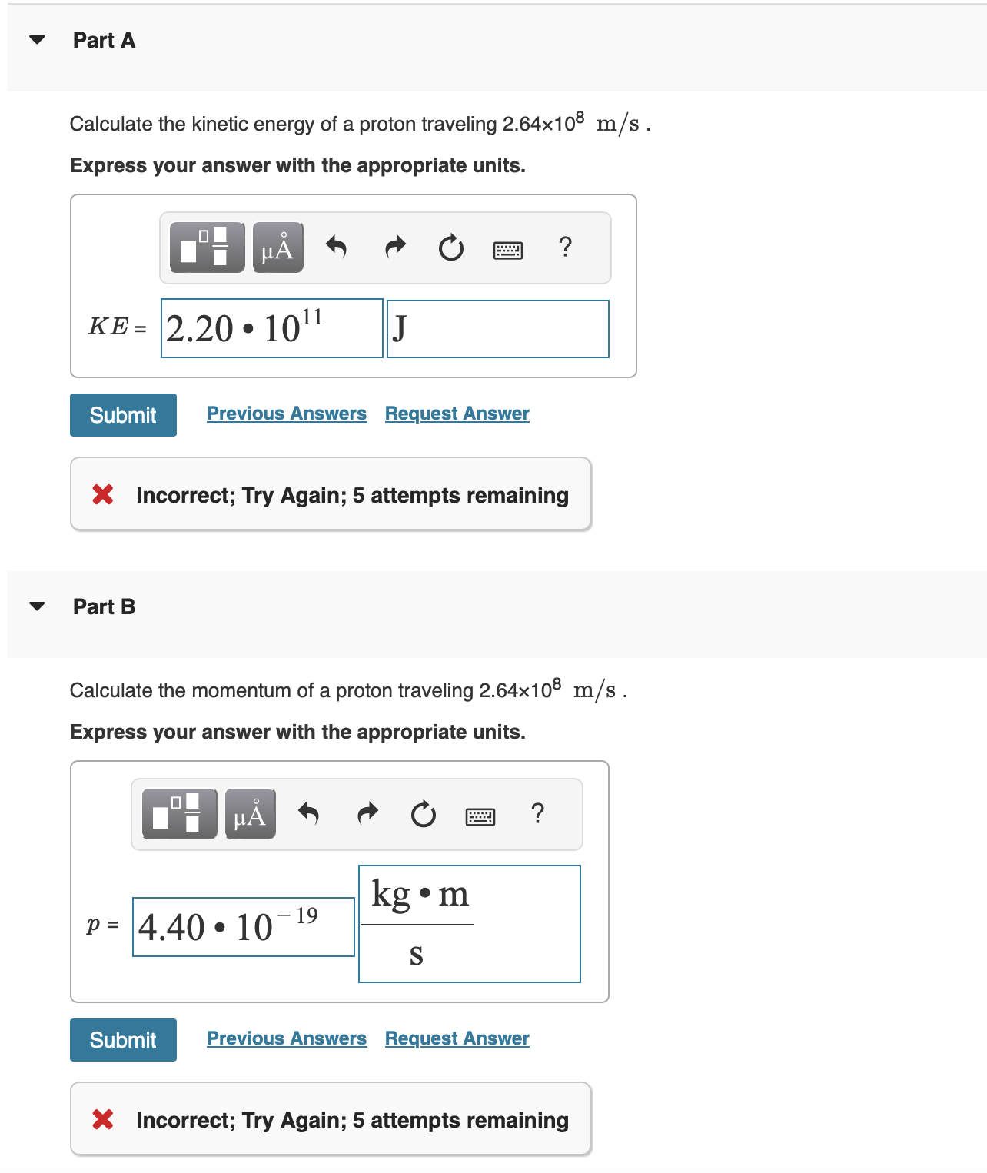Screen dimensions: 987x1173
Task: Request Answer for Part B
Action: tap(456, 1038)
